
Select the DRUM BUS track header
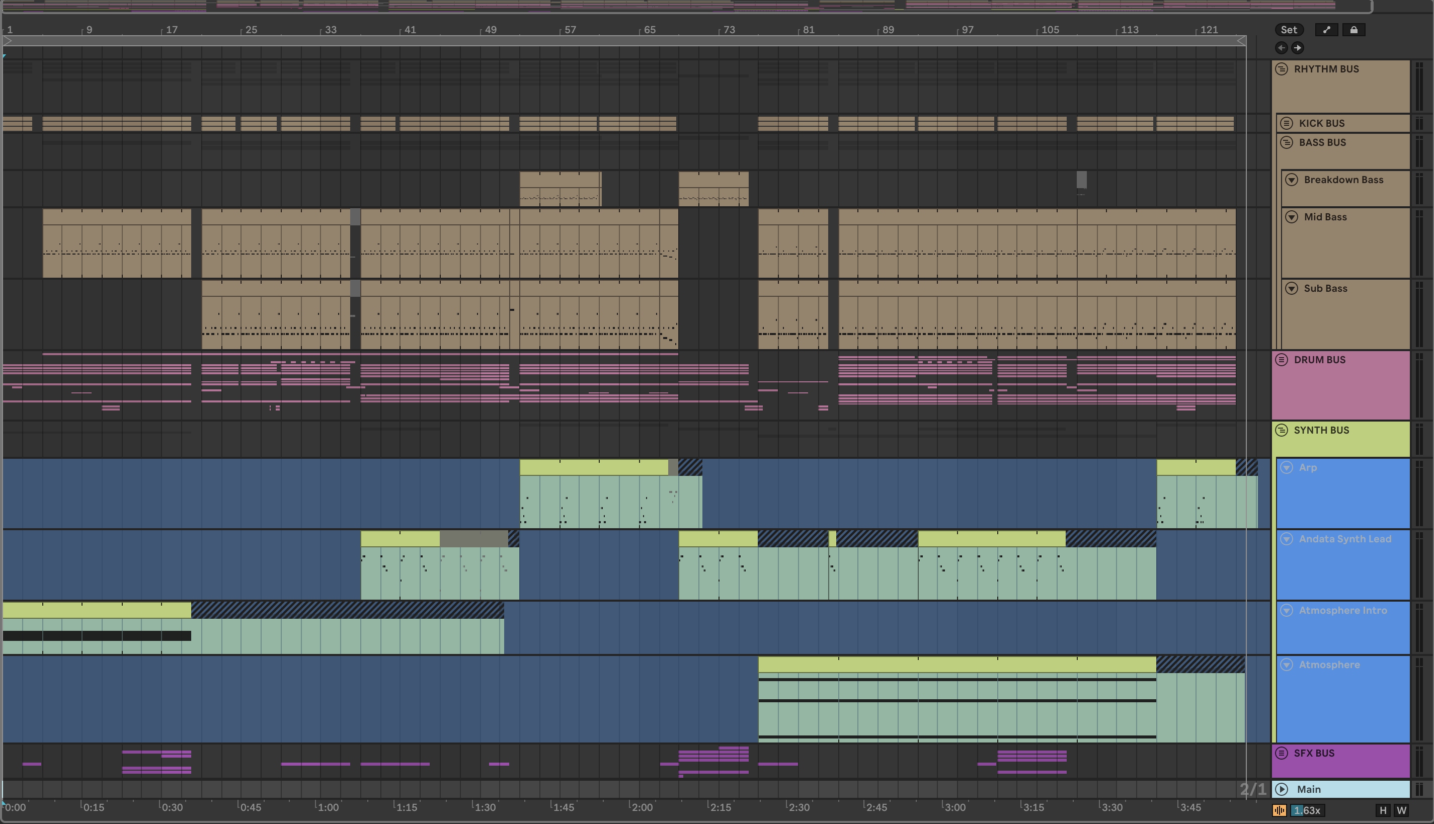1340,385
